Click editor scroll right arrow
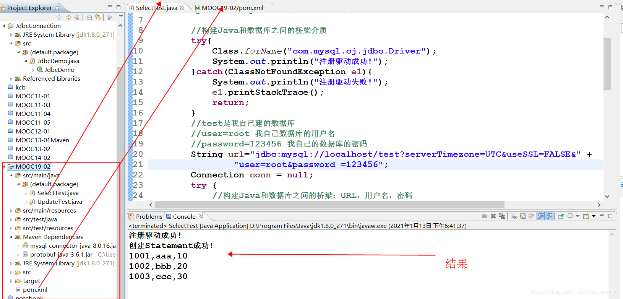The width and height of the screenshot is (623, 299). coord(599,205)
